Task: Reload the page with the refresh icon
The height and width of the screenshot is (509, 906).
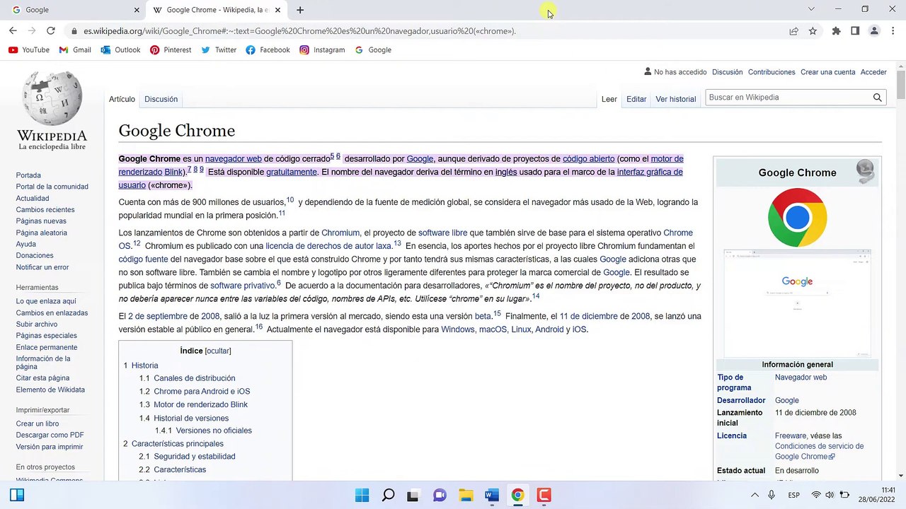Action: click(51, 30)
